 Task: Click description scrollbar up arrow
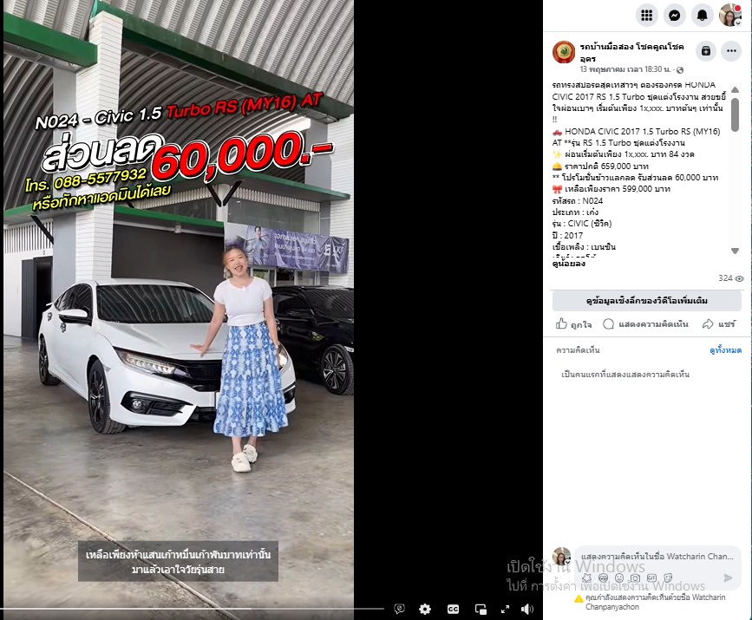click(735, 89)
